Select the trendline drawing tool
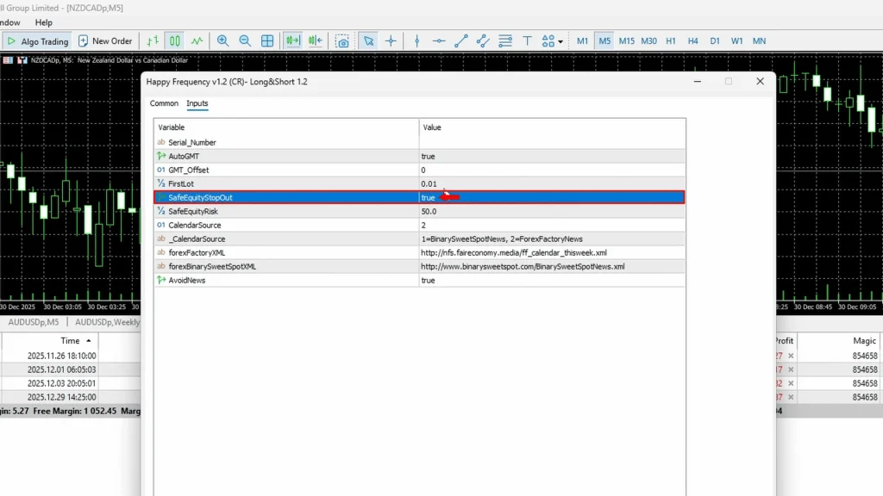883x496 pixels. pos(461,40)
